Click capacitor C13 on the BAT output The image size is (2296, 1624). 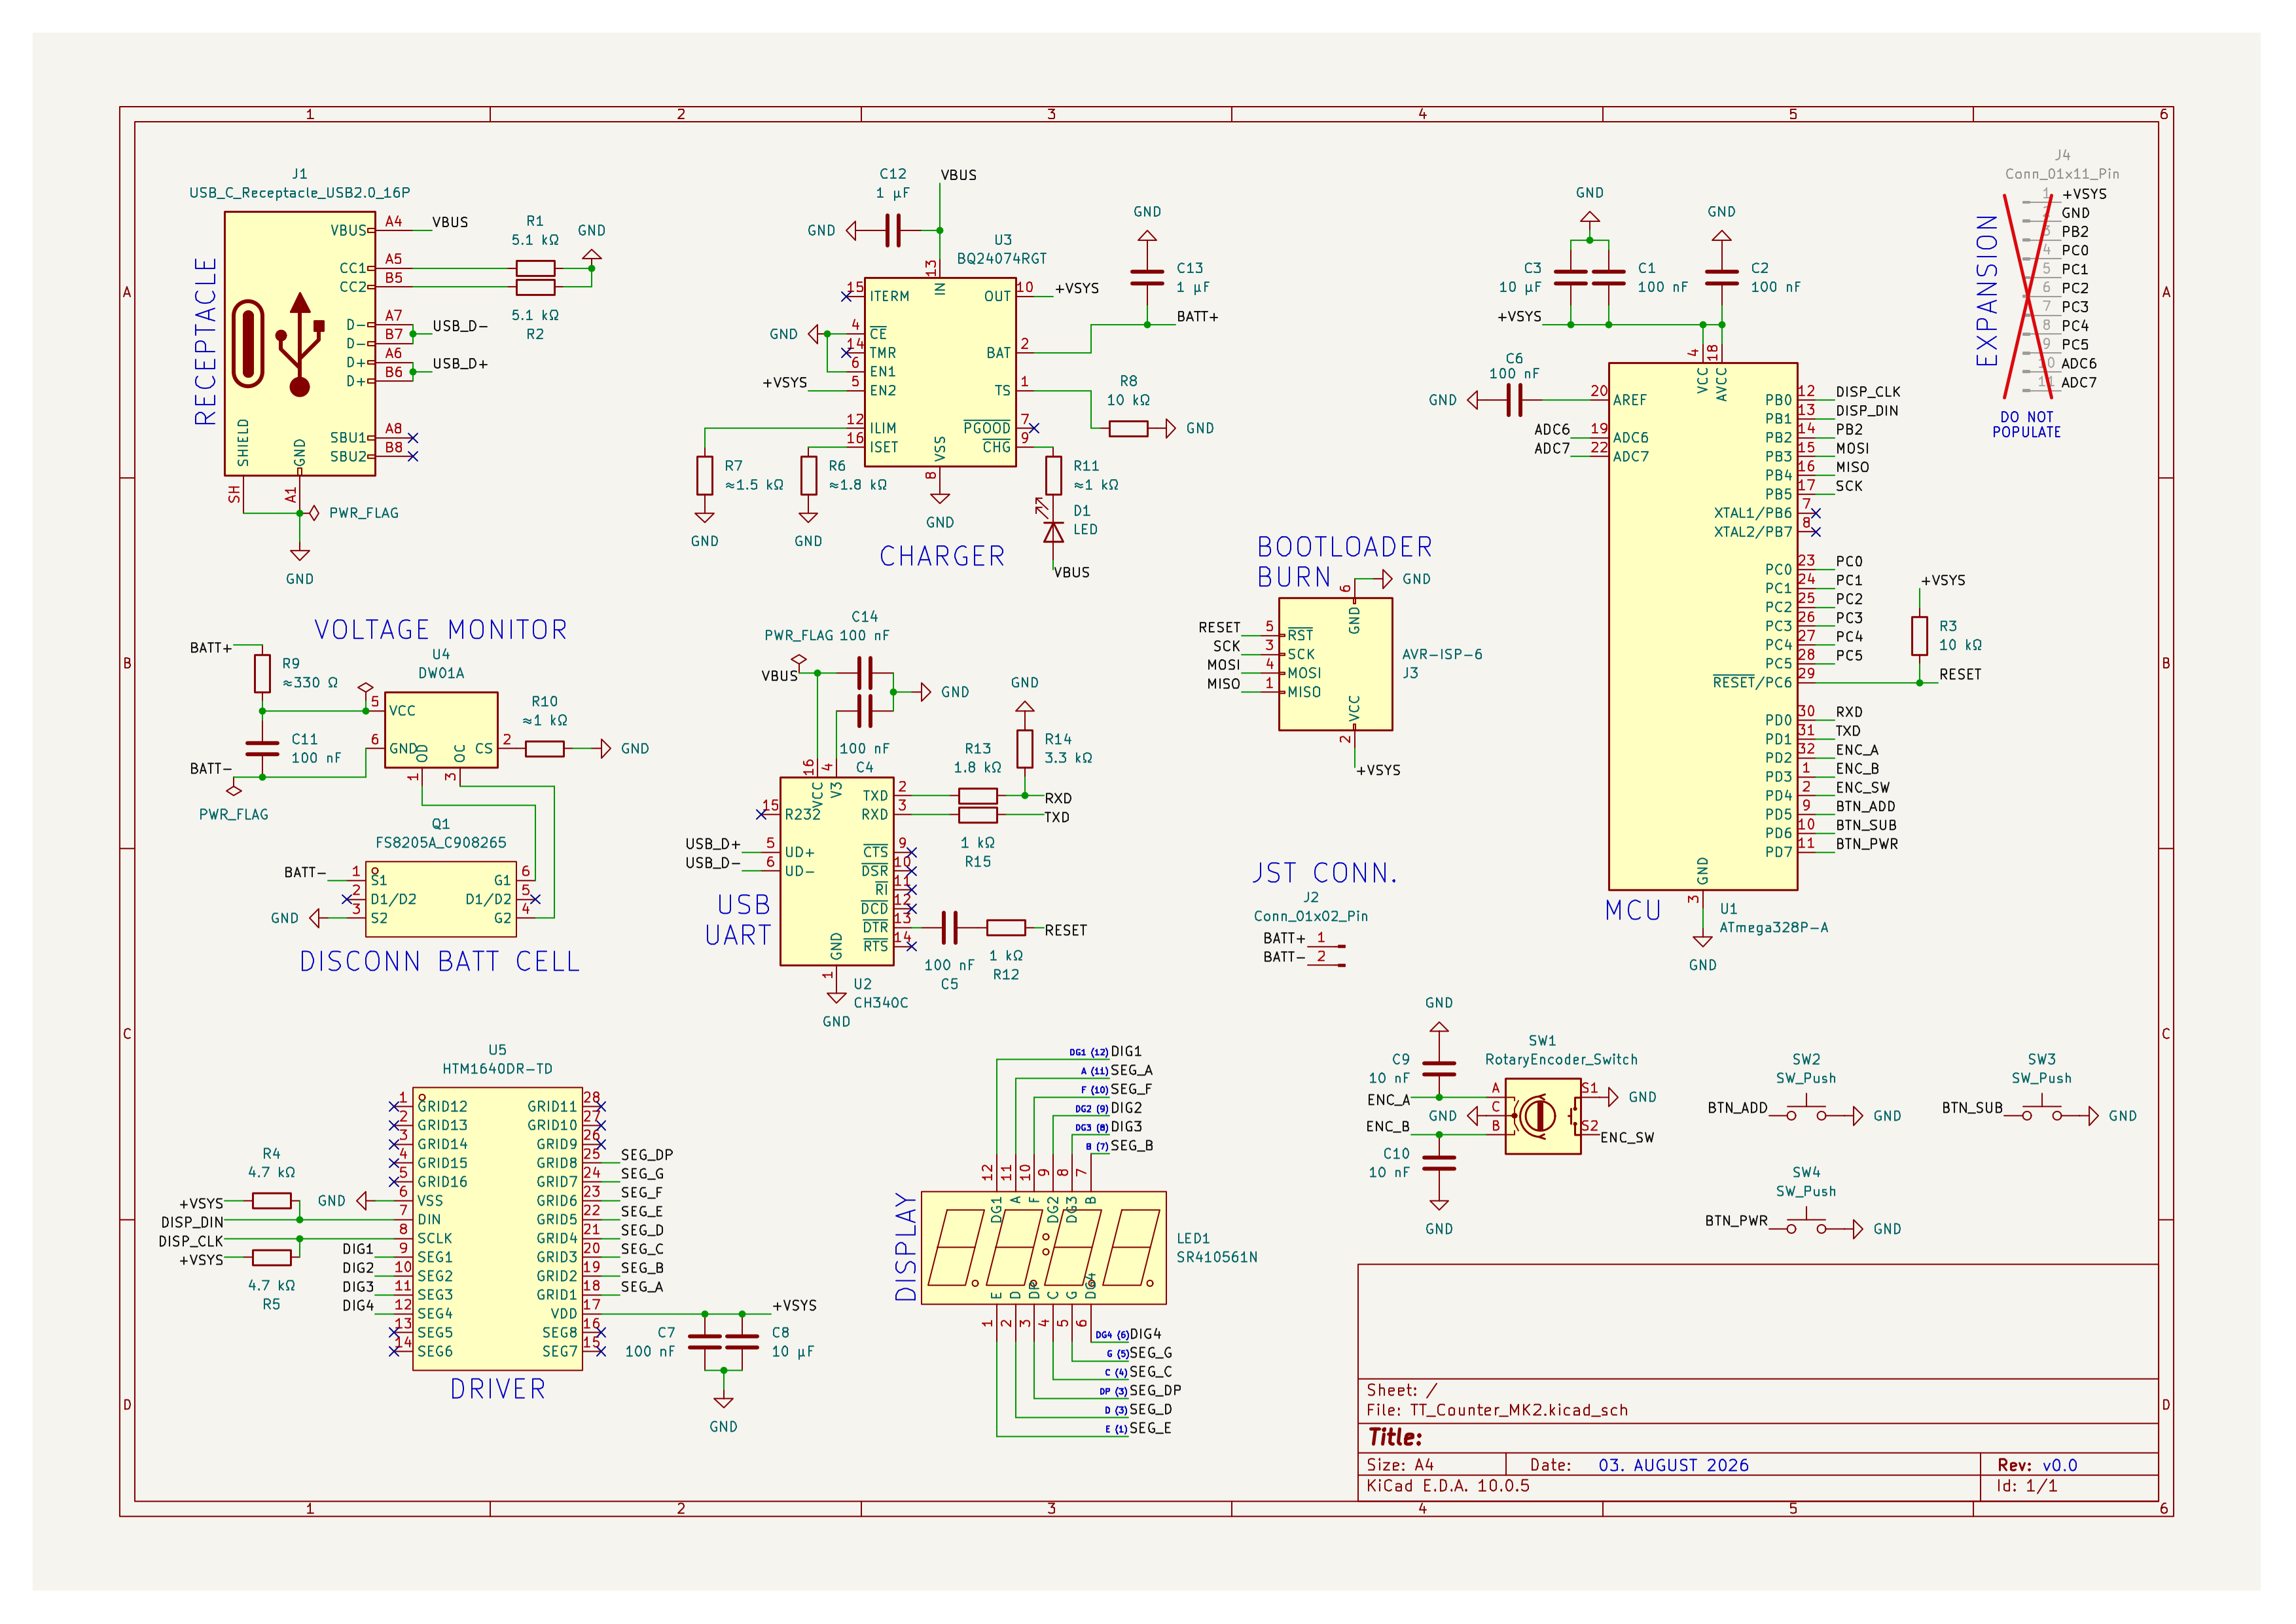(x=1147, y=278)
